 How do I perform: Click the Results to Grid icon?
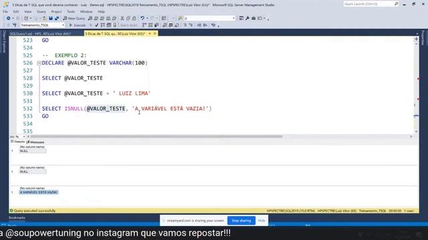click(171, 25)
